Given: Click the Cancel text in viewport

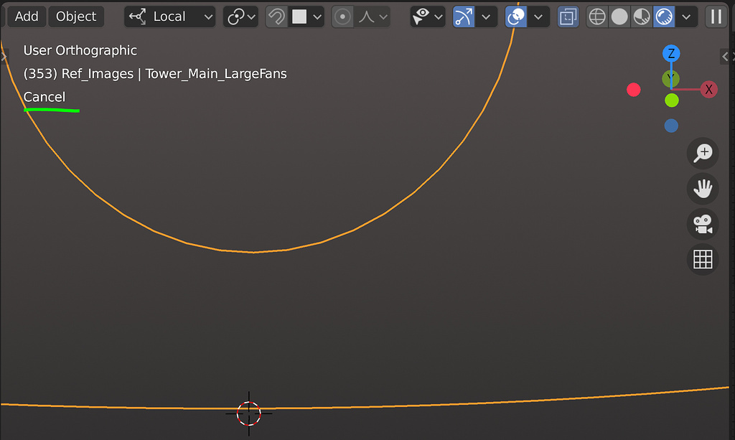Looking at the screenshot, I should pos(45,97).
